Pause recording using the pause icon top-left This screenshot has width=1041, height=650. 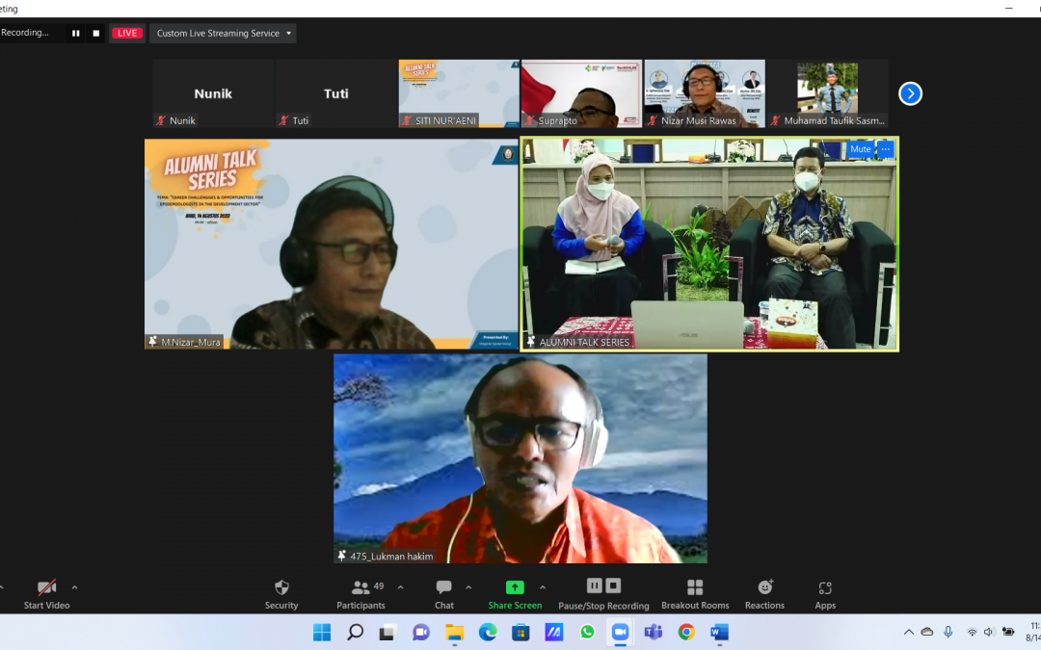click(x=75, y=32)
